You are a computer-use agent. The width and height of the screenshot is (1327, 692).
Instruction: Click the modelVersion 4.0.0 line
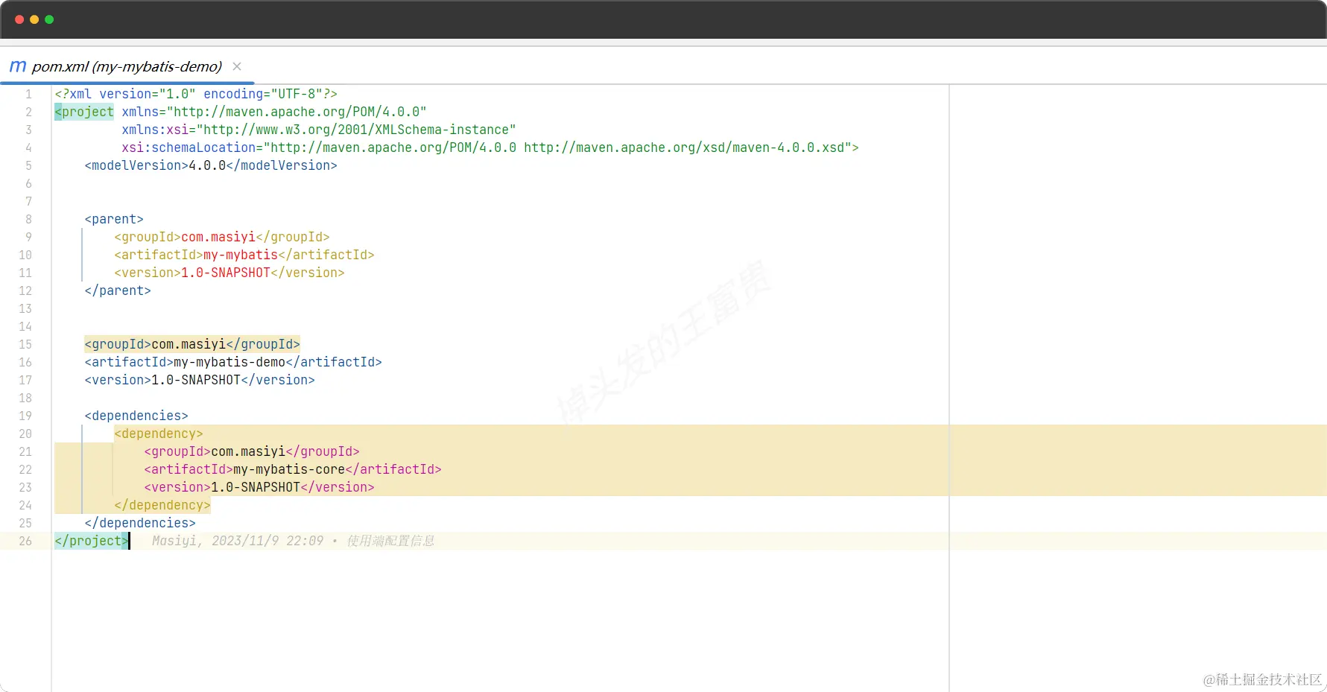coord(211,165)
